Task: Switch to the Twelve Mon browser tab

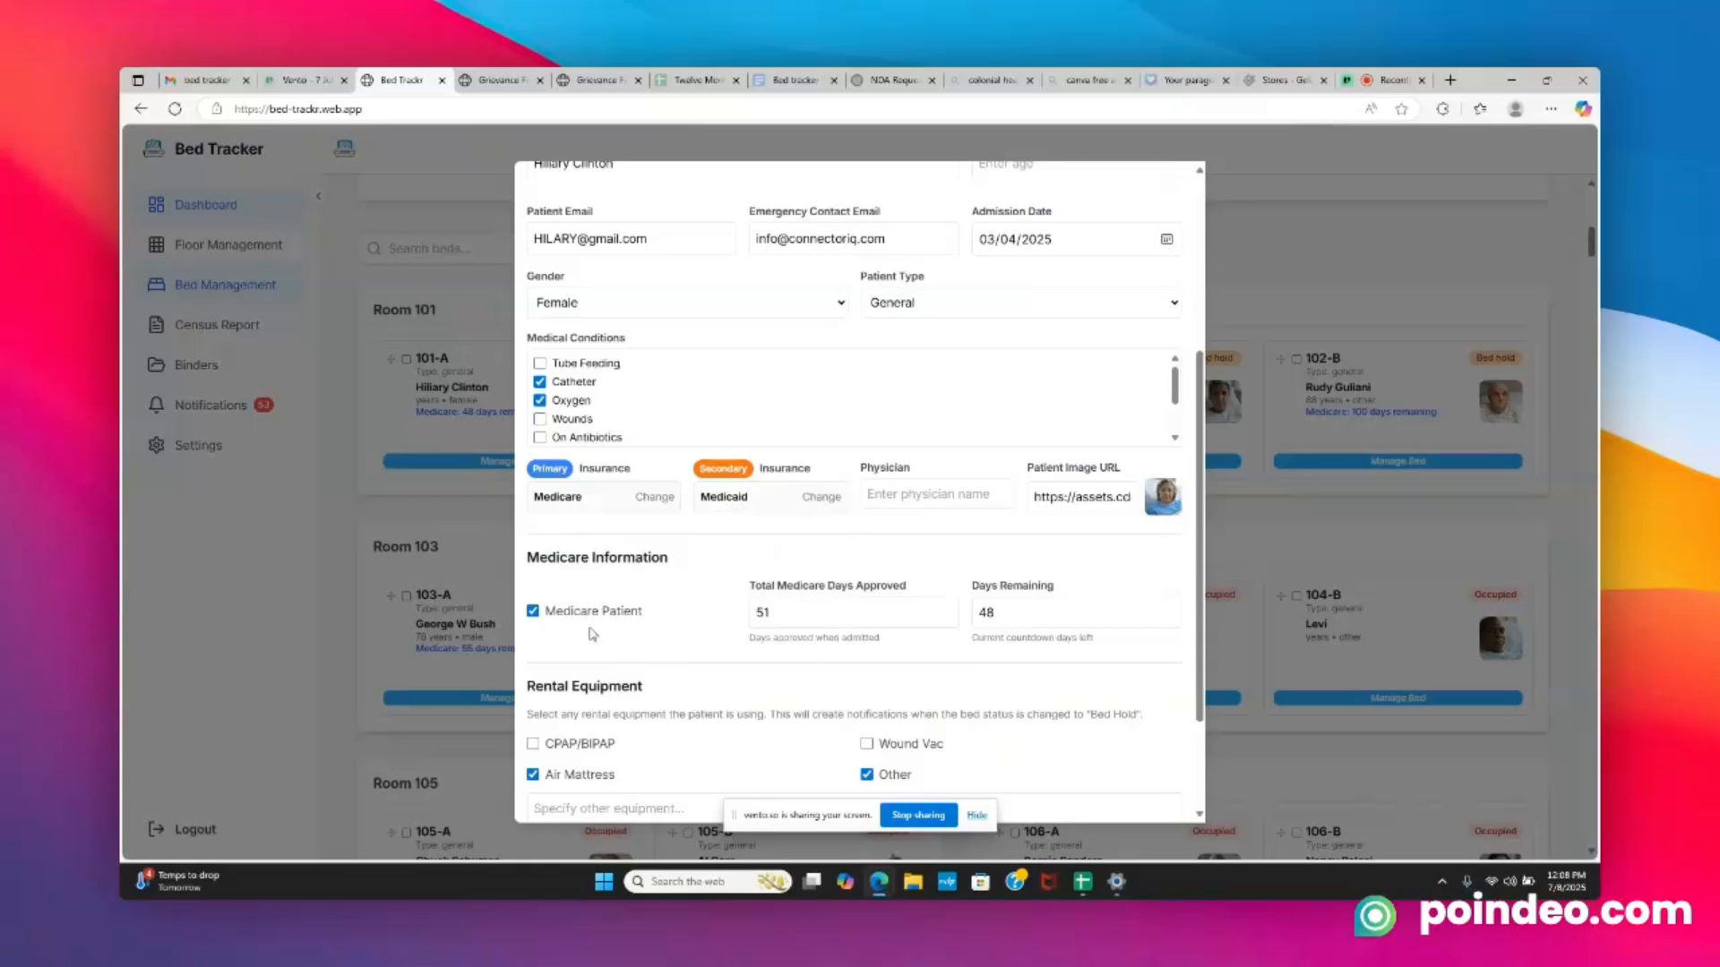Action: 697,80
